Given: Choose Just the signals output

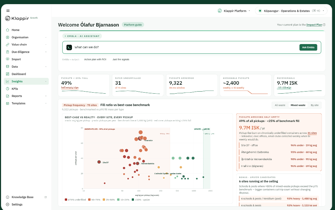Looking at the screenshot, I should point(121,60).
